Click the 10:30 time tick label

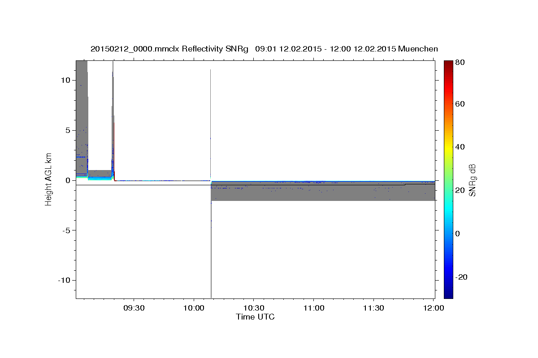(x=253, y=308)
